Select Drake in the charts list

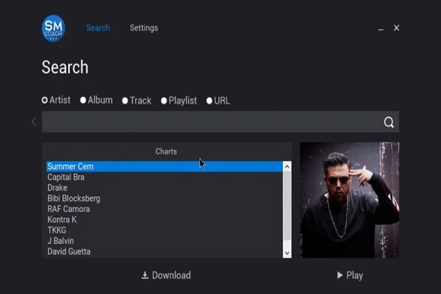tap(165, 187)
